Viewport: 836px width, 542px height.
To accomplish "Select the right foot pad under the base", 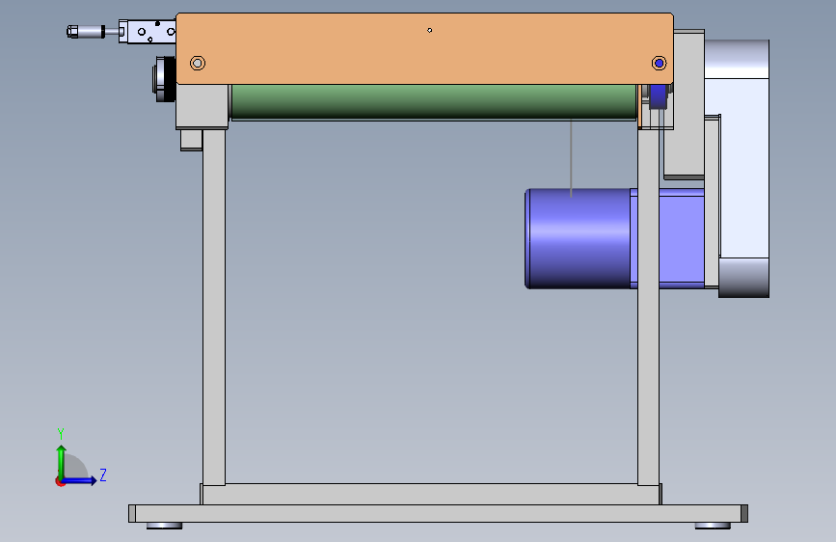I will tap(713, 526).
